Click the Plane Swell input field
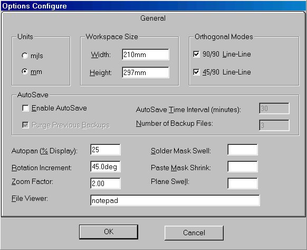This screenshot has height=250, width=307. (x=243, y=183)
